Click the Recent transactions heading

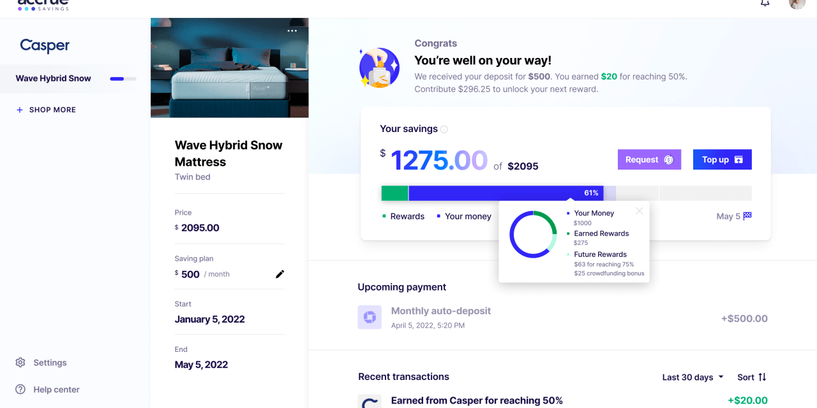[x=403, y=377]
